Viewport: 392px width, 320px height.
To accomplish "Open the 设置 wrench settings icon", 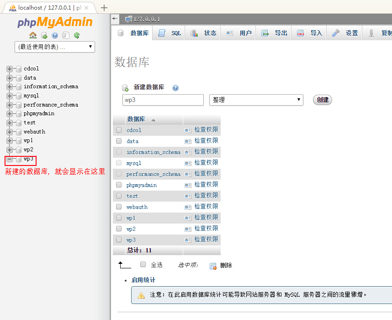I will (334, 33).
